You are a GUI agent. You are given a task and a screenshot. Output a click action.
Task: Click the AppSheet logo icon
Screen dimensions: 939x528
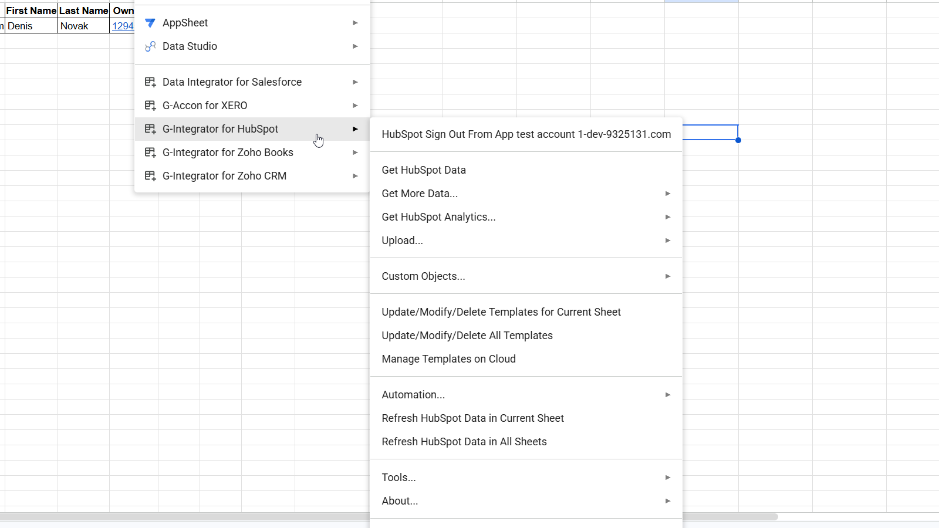point(150,23)
